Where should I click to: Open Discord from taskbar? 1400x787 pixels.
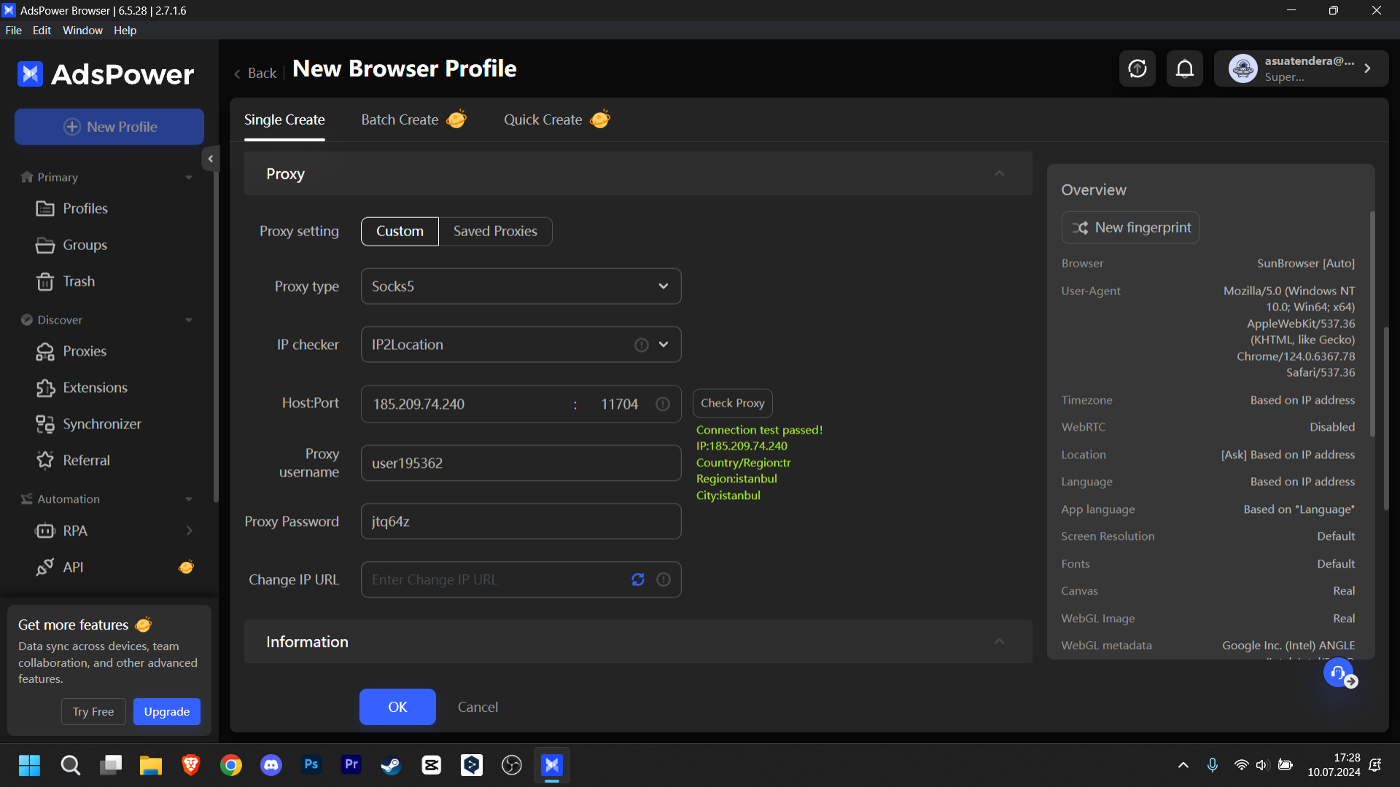pyautogui.click(x=271, y=765)
